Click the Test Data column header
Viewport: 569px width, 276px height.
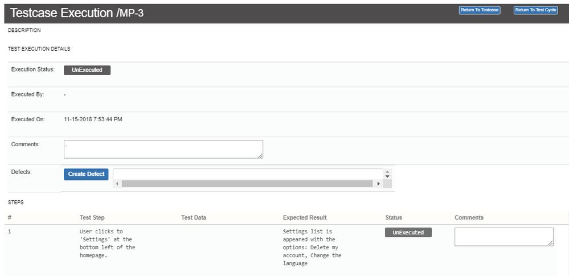194,217
